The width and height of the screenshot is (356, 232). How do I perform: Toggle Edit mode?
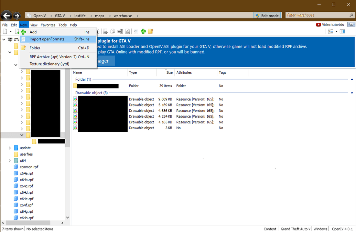coord(267,16)
